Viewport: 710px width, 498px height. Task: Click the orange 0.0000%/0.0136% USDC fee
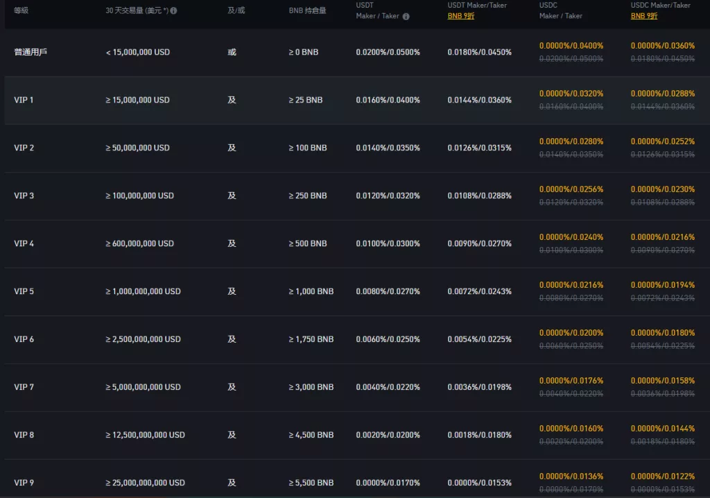click(x=571, y=476)
